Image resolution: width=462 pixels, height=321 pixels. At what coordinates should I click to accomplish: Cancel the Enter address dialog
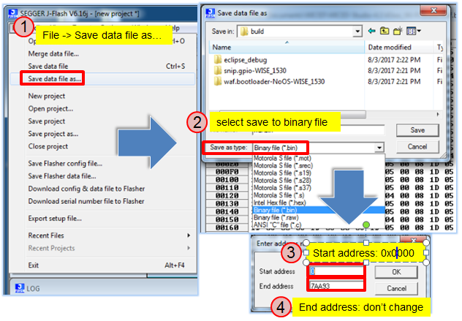(397, 287)
